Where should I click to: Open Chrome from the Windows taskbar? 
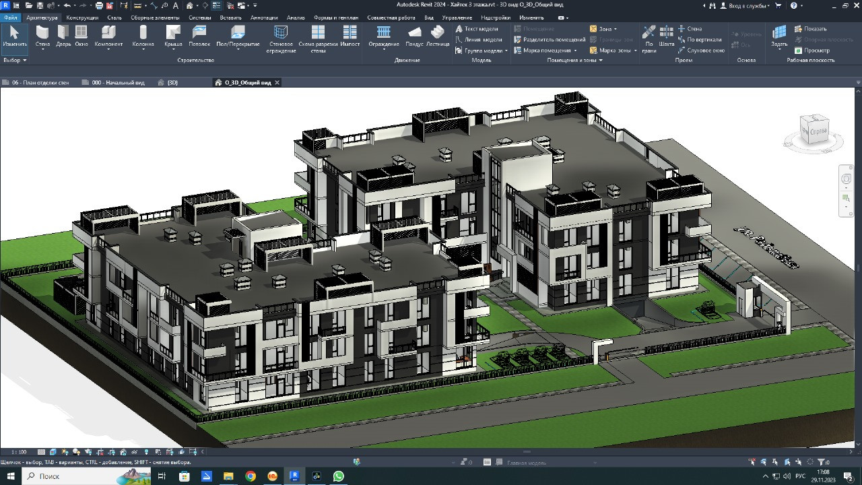pyautogui.click(x=251, y=476)
